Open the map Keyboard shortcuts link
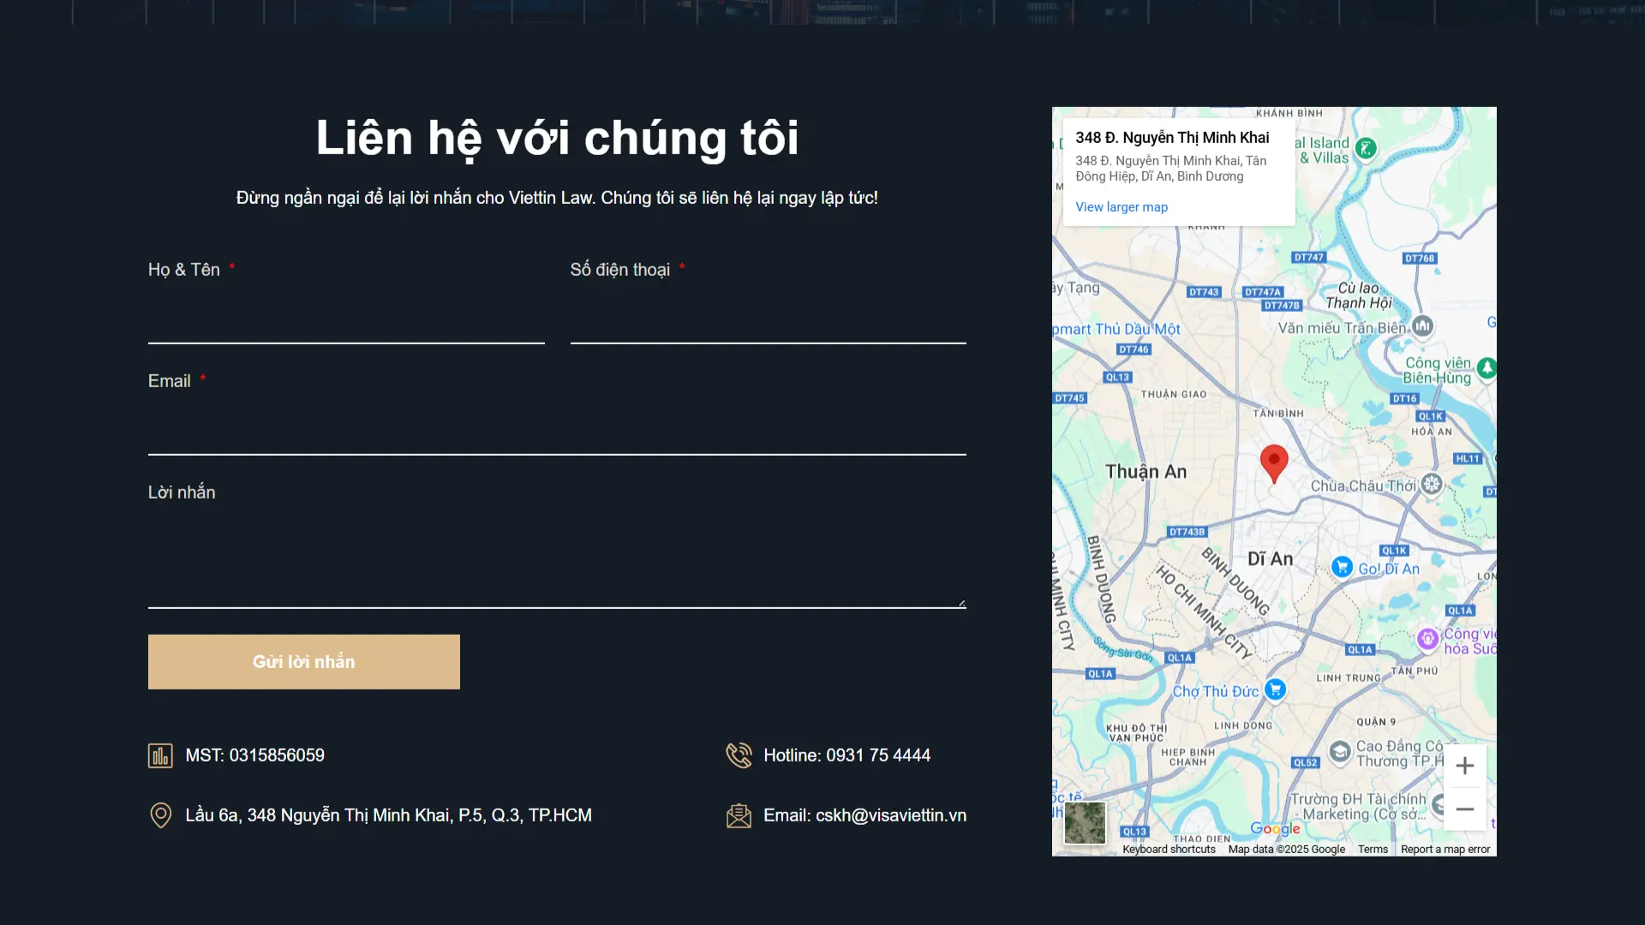Screen dimensions: 1645x925 (1169, 850)
